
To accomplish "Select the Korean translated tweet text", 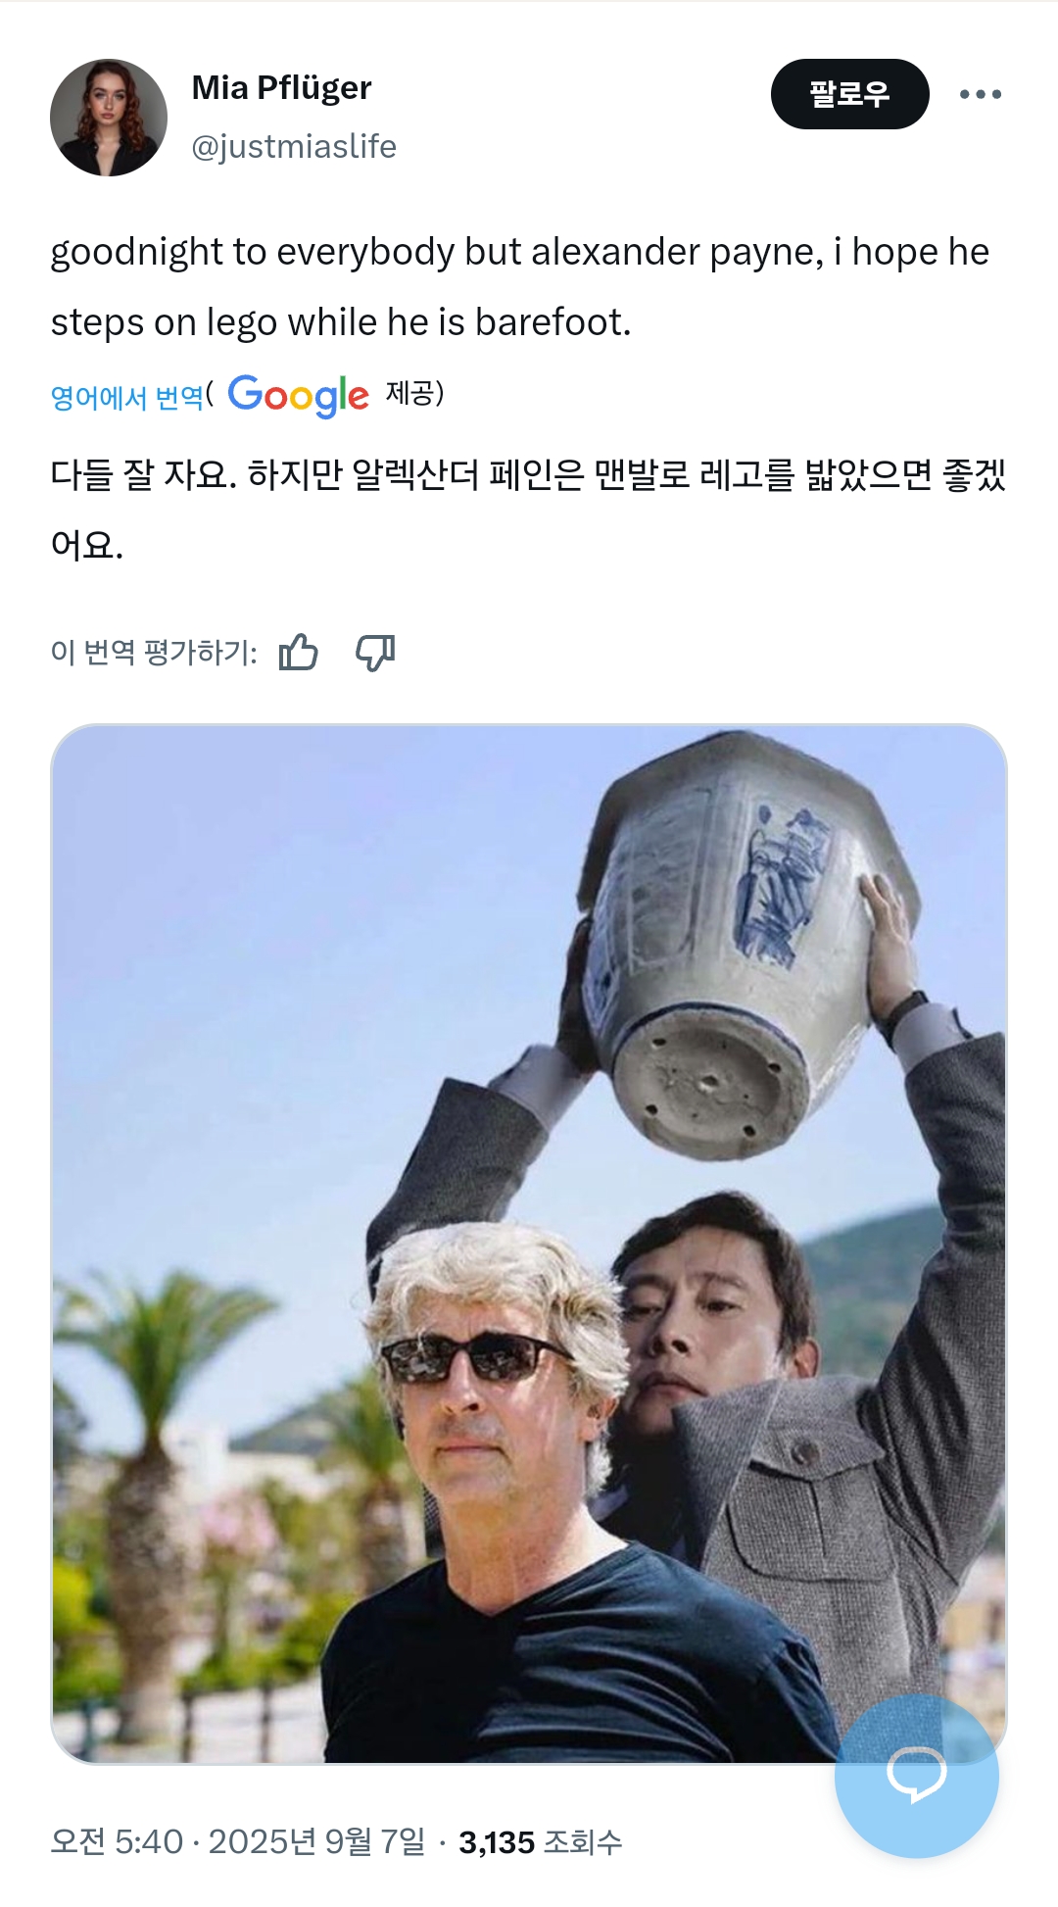I will (x=529, y=510).
